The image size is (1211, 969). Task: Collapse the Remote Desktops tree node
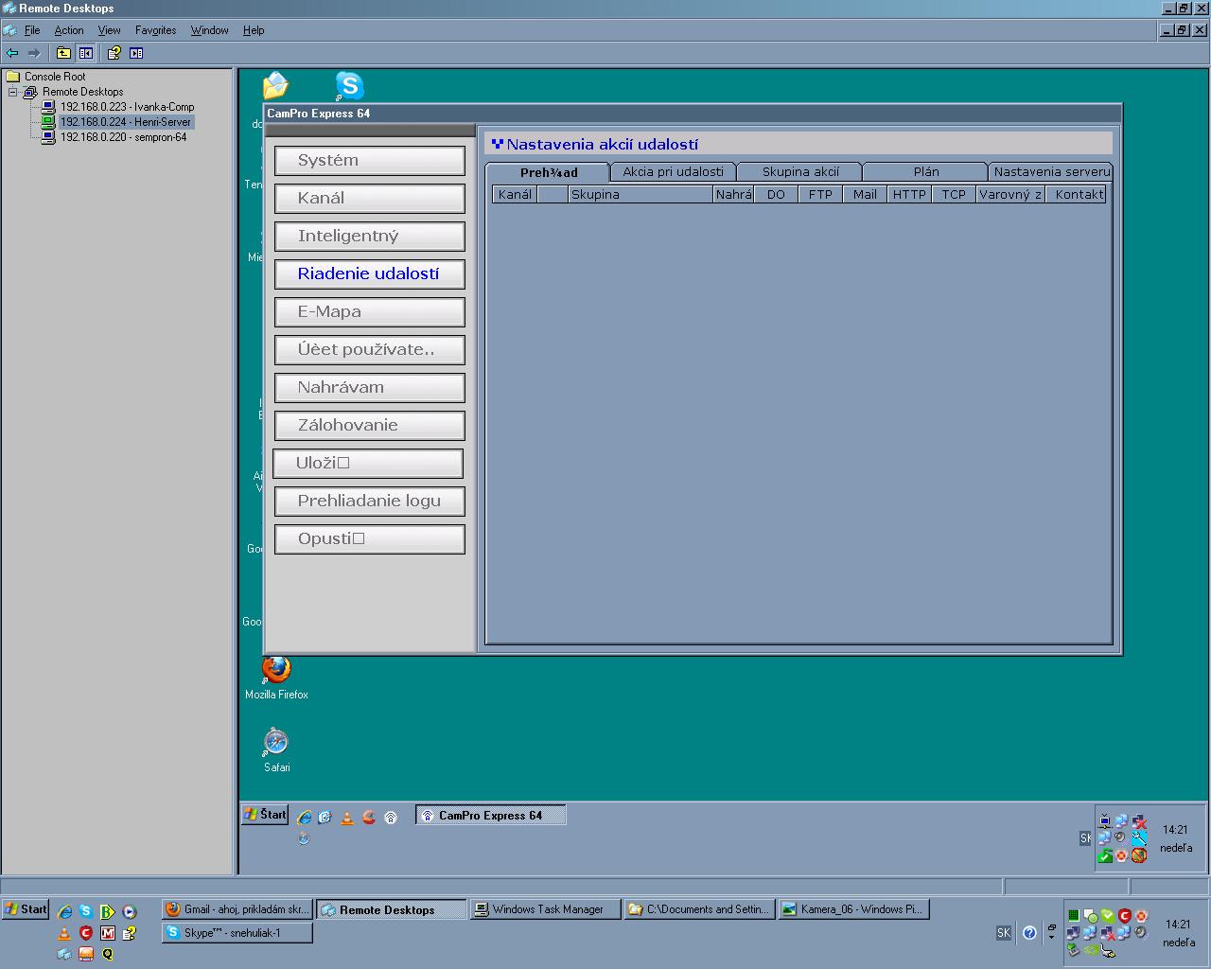pyautogui.click(x=13, y=92)
